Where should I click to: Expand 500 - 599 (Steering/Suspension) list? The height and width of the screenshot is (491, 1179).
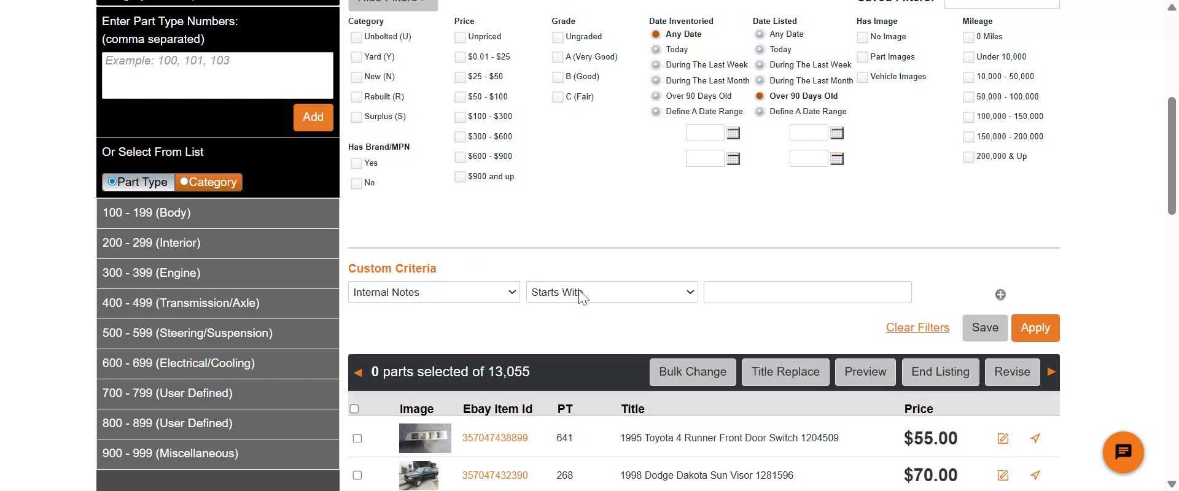218,333
